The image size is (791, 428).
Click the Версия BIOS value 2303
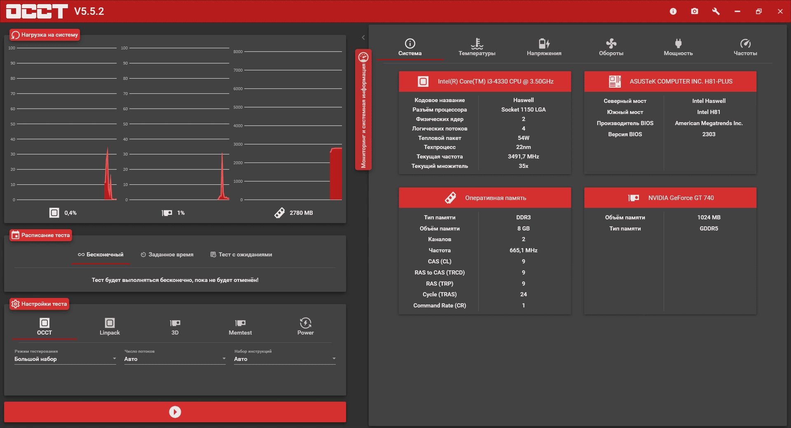[709, 135]
